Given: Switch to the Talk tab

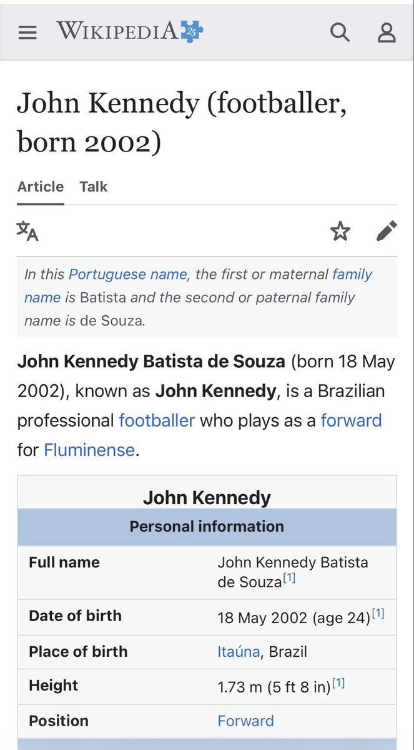Looking at the screenshot, I should click(x=94, y=186).
